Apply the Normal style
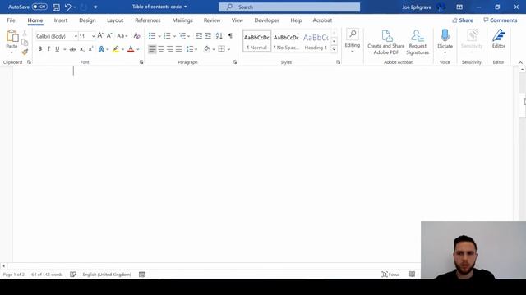The height and width of the screenshot is (295, 526). coord(256,42)
